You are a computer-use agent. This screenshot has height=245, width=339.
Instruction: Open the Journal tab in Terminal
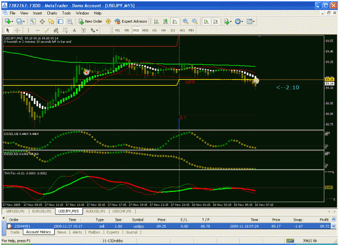pyautogui.click(x=131, y=232)
